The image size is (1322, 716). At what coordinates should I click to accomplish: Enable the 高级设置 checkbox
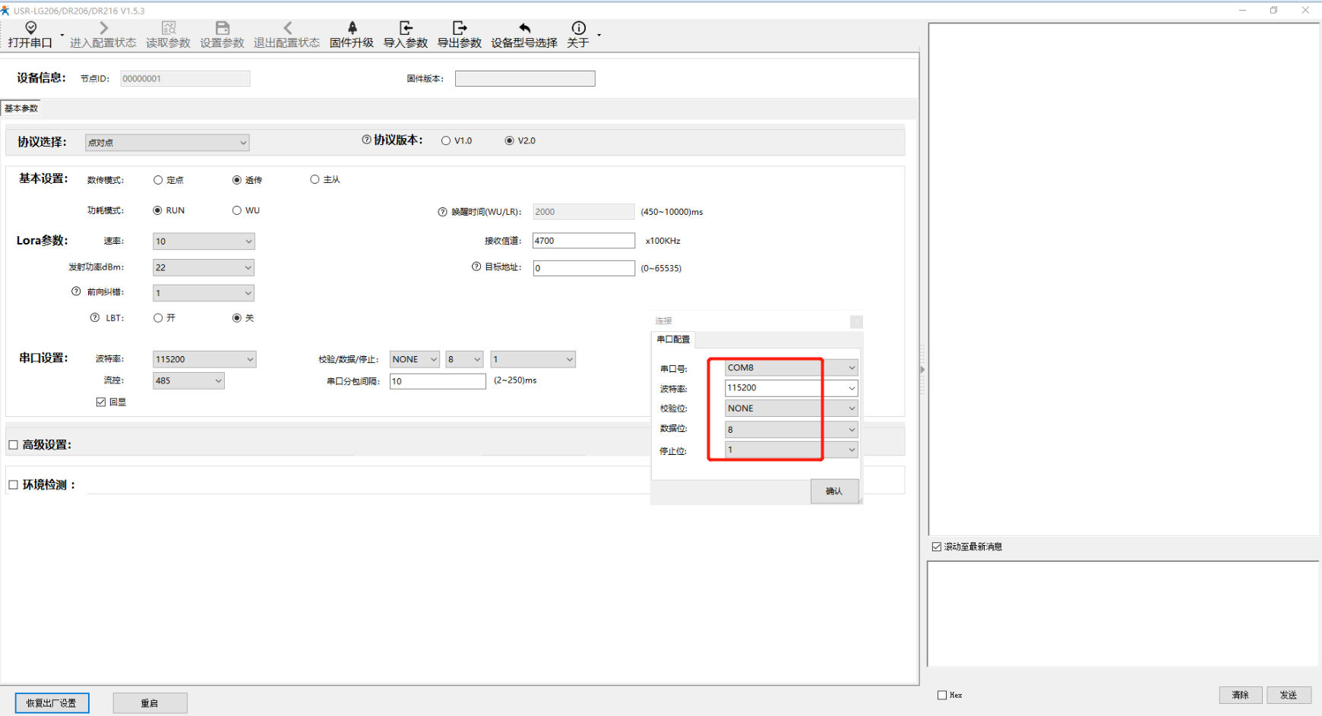[x=13, y=445]
